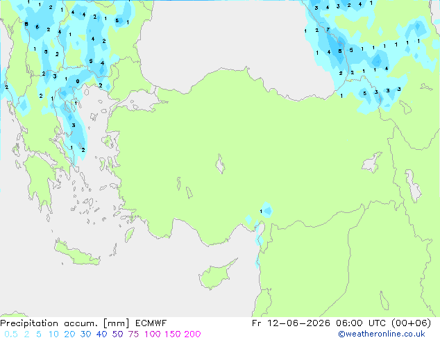Image resolution: width=440 pixels, height=340 pixels.
Task: Click the 20 legend value
Action: [x=69, y=334]
